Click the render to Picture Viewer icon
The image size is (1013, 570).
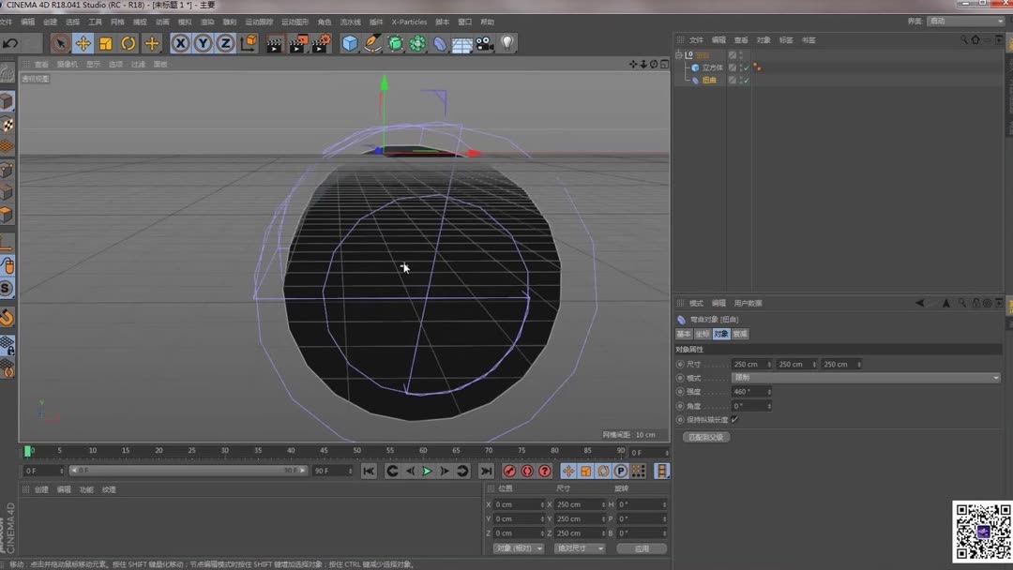[299, 43]
